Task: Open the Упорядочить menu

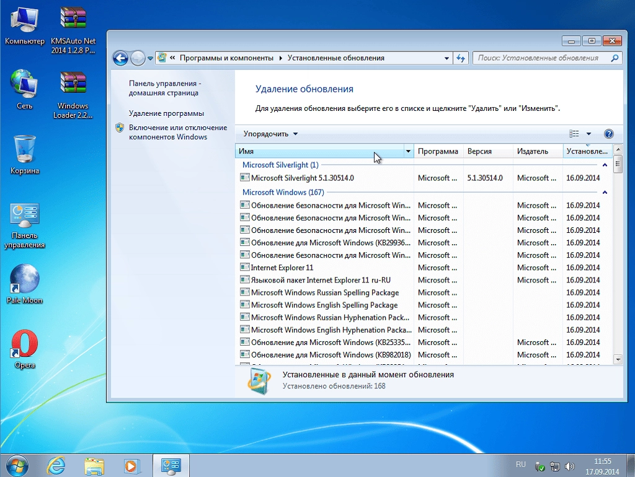Action: click(270, 134)
